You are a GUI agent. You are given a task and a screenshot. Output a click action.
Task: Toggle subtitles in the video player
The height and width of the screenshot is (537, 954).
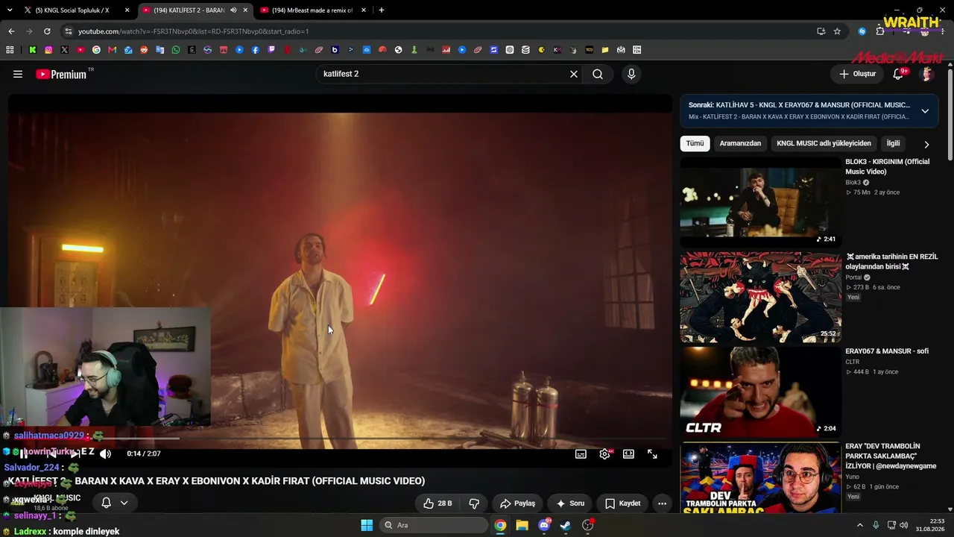(581, 453)
